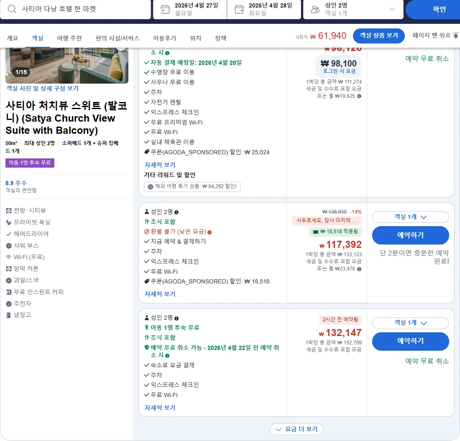
Task: Click the check-out calendar icon
Action: point(239,9)
